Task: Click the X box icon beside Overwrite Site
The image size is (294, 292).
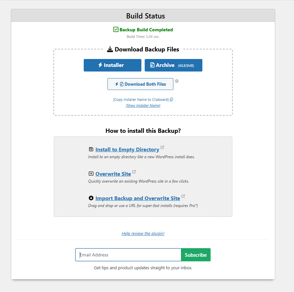Action: 91,174
